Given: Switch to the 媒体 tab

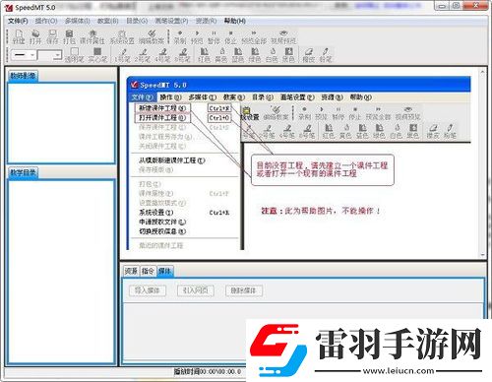Looking at the screenshot, I should click(165, 271).
